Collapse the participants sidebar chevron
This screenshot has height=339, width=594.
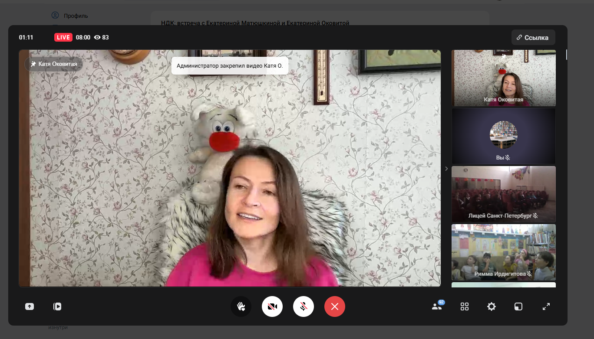click(446, 169)
